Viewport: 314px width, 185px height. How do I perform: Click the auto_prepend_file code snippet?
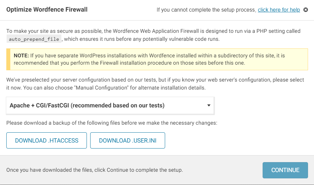click(x=34, y=39)
